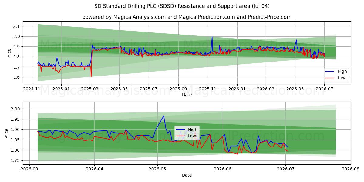Select the lower chart '2026-07' tick label
The image size is (364, 182).
(x=286, y=170)
